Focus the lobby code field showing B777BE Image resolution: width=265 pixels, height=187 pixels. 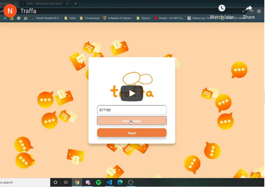[x=132, y=110]
